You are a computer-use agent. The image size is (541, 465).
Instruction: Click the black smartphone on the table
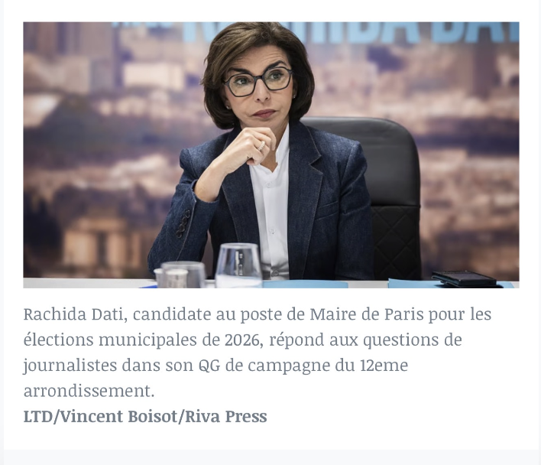tap(464, 278)
